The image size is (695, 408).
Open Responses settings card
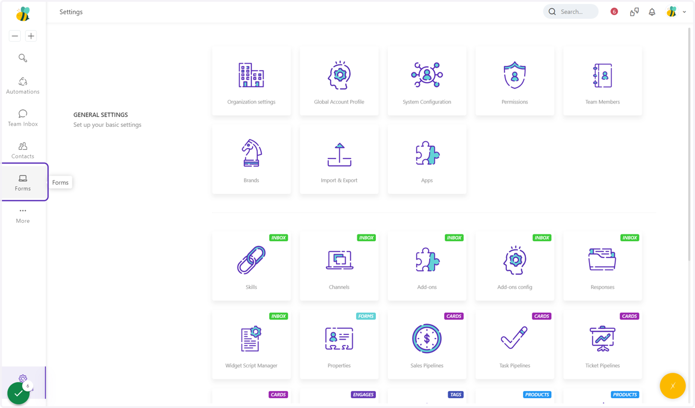pyautogui.click(x=602, y=266)
